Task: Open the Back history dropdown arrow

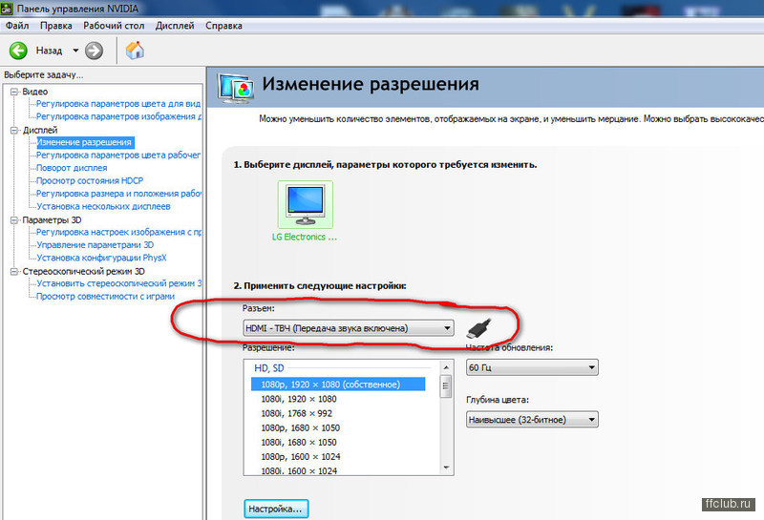Action: point(75,51)
